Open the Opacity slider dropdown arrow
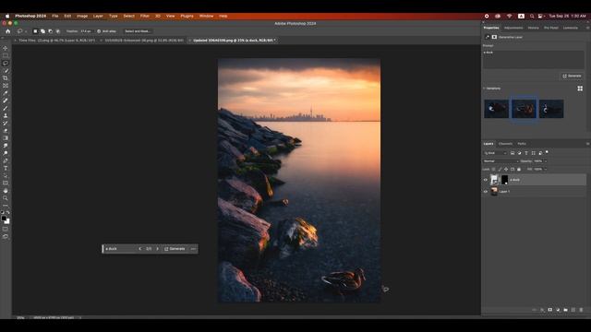Image resolution: width=591 pixels, height=332 pixels. click(x=546, y=161)
